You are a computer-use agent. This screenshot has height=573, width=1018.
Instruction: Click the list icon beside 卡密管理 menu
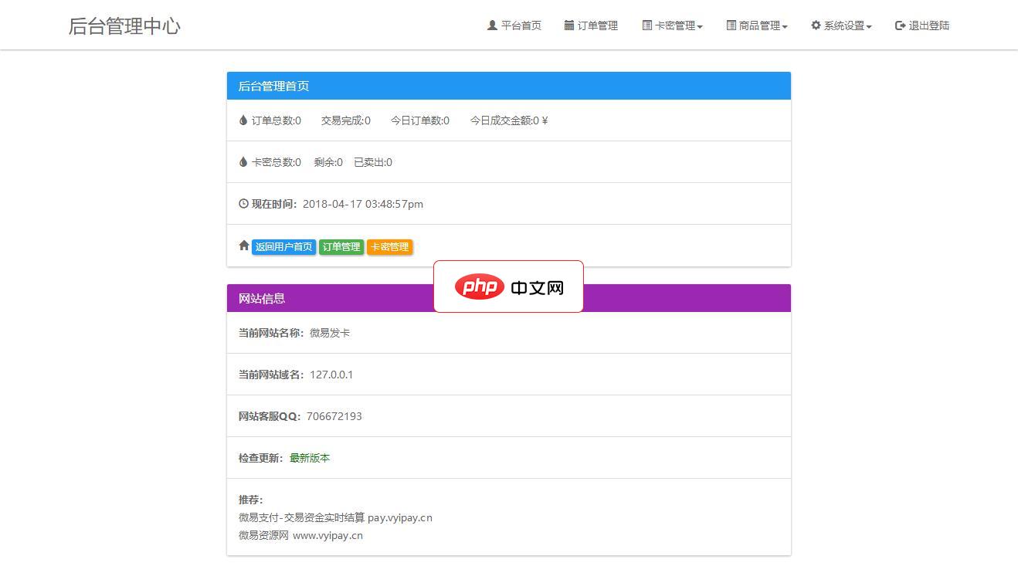click(x=647, y=25)
